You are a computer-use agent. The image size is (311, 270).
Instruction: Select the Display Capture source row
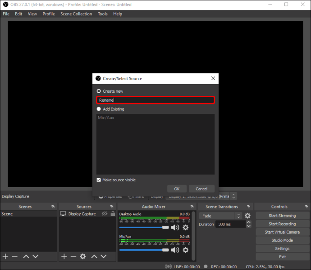[x=87, y=214]
